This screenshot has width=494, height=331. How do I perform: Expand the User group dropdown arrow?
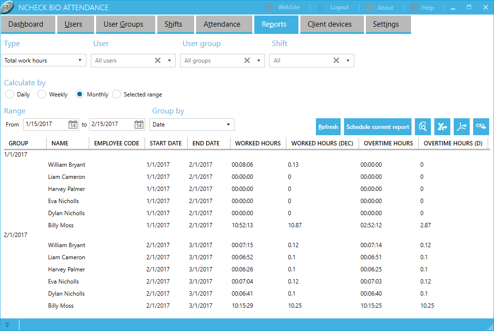(259, 61)
